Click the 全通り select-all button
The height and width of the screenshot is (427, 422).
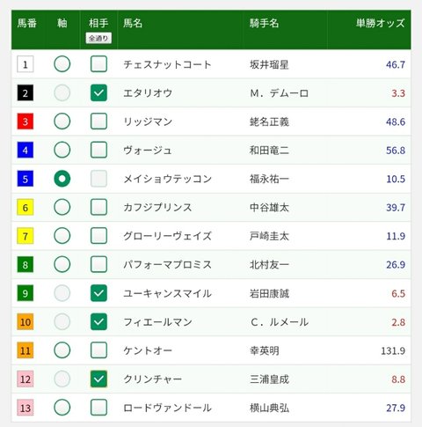[x=98, y=38]
